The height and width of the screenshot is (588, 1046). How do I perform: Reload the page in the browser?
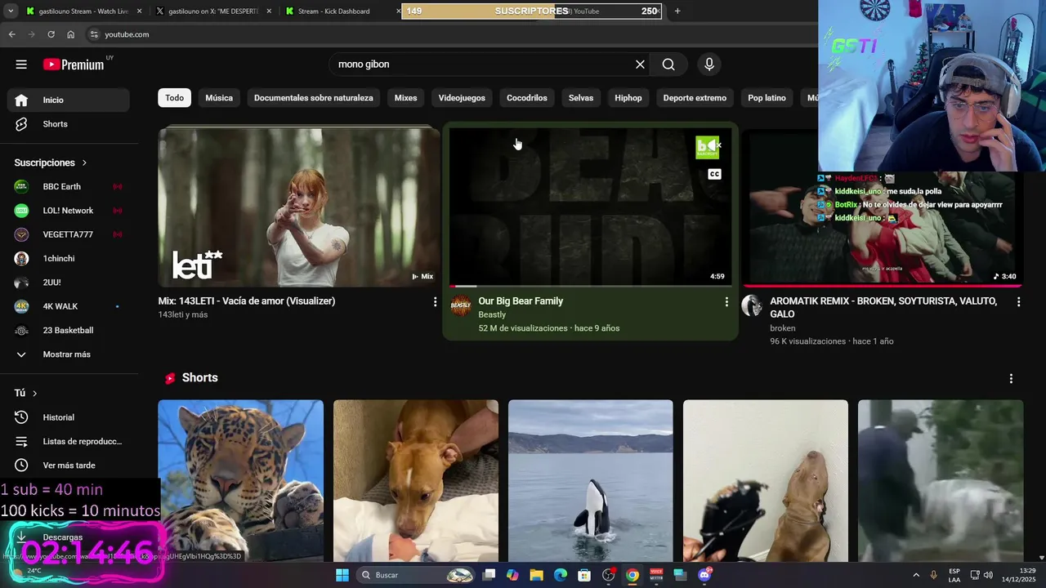pyautogui.click(x=51, y=34)
